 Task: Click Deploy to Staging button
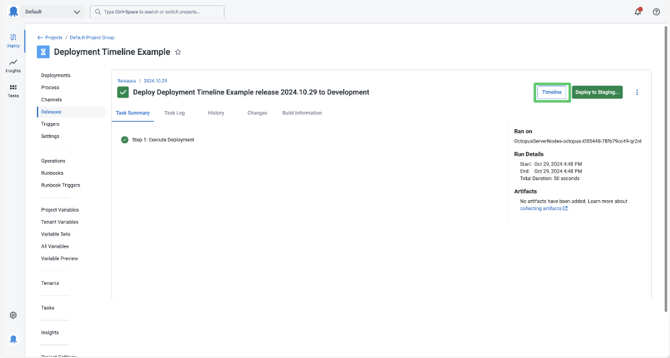597,92
